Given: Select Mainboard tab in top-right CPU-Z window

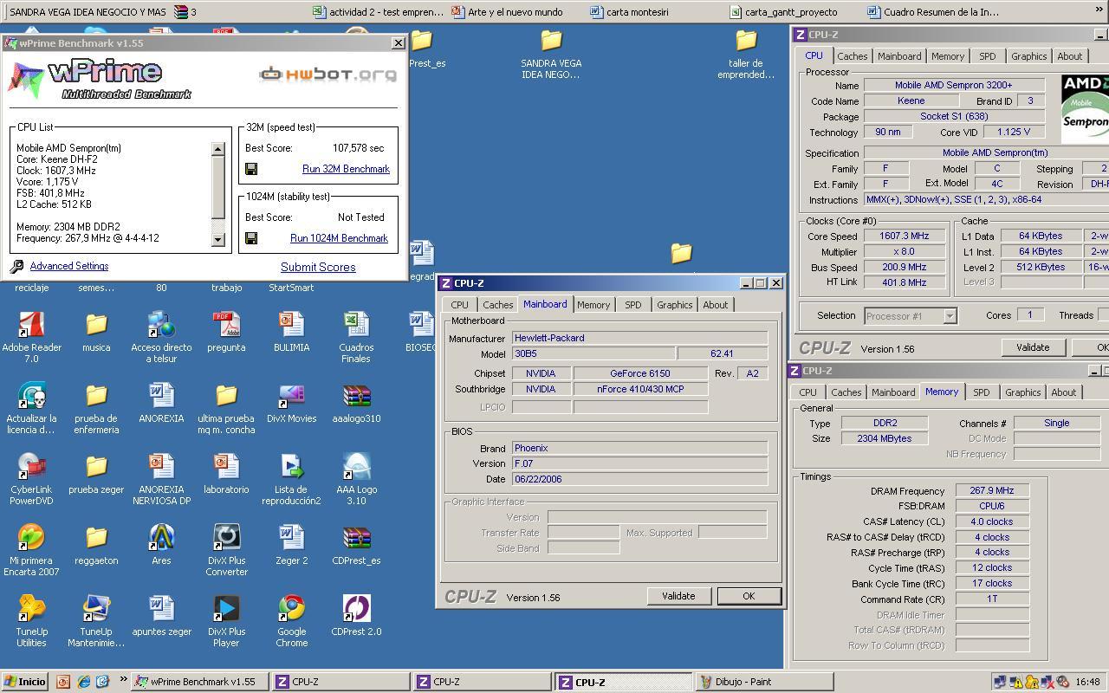Looking at the screenshot, I should click(899, 56).
